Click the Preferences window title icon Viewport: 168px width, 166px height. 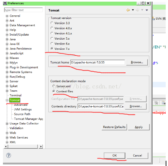pos(5,3)
